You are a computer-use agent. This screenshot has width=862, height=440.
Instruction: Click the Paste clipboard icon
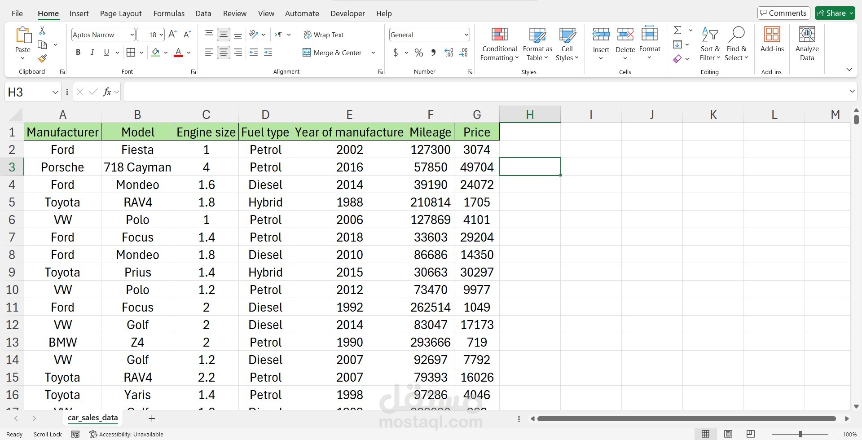pyautogui.click(x=23, y=35)
